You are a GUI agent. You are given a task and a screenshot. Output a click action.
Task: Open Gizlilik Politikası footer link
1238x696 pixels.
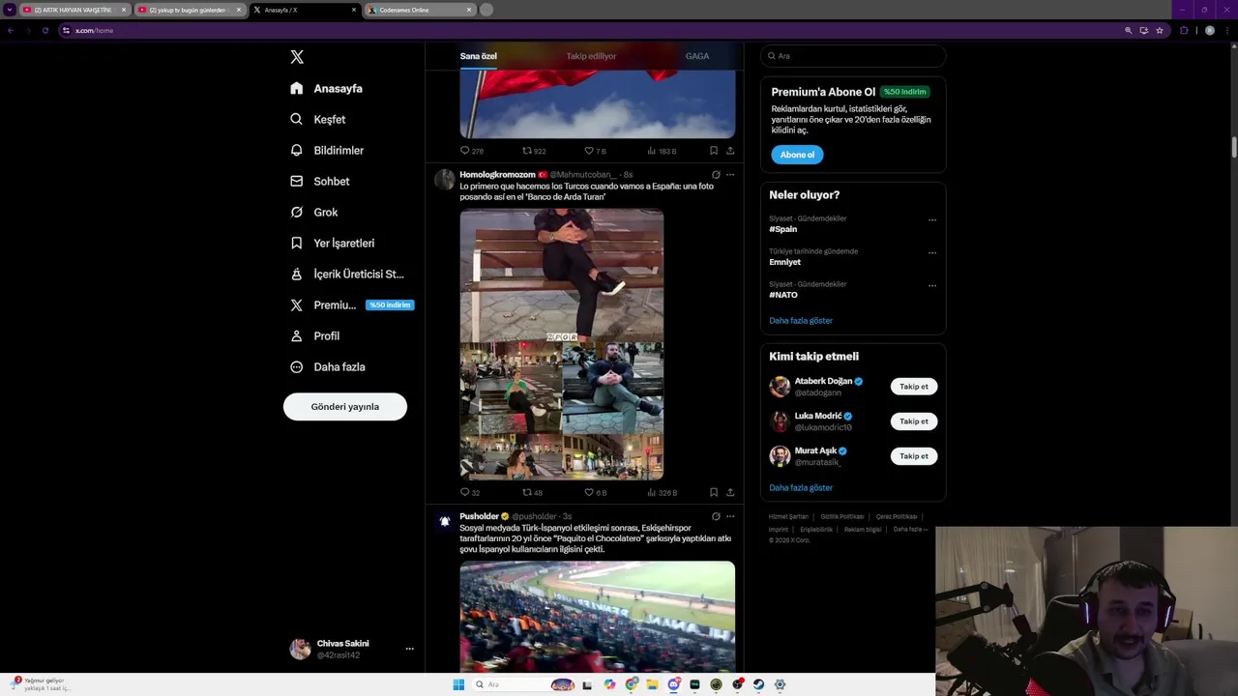(x=842, y=517)
